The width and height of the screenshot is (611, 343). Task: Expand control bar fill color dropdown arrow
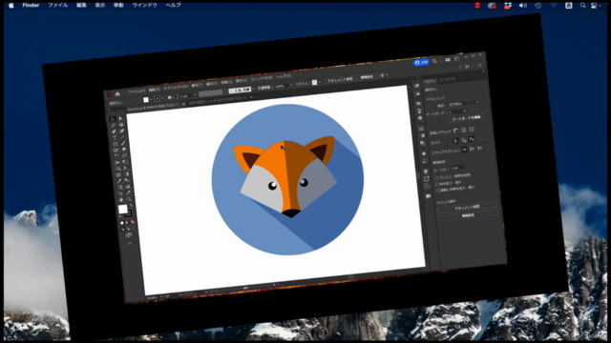tap(151, 99)
